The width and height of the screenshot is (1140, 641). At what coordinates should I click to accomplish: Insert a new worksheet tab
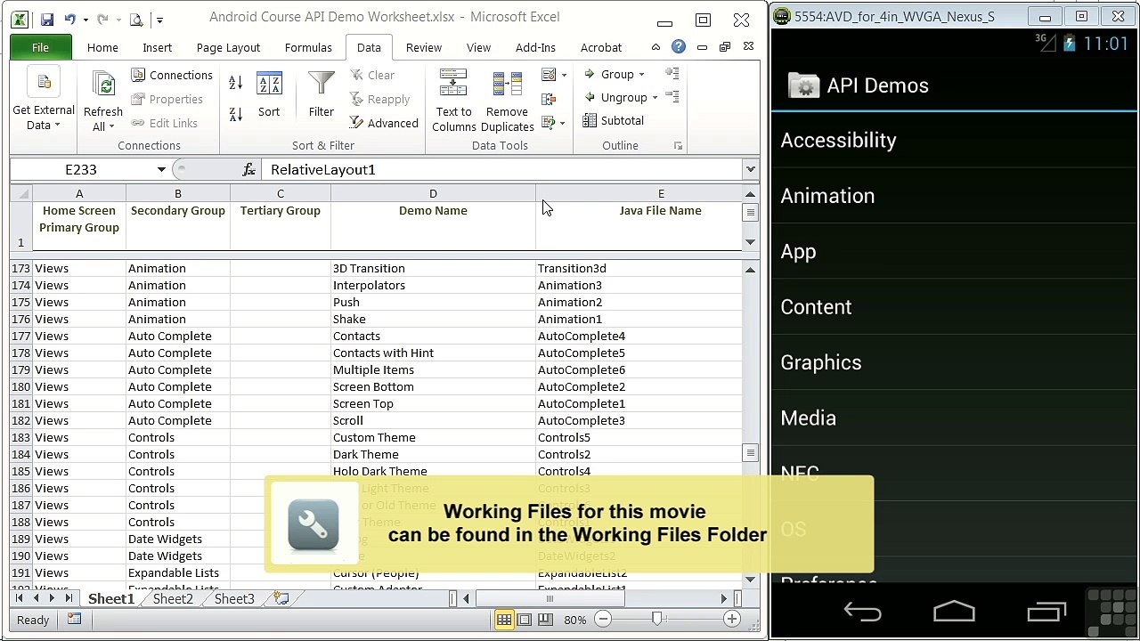coord(281,598)
